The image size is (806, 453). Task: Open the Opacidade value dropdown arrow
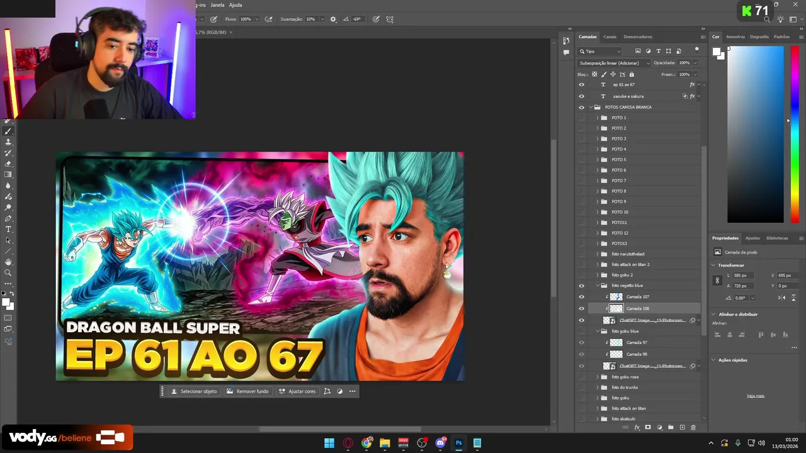[x=695, y=63]
